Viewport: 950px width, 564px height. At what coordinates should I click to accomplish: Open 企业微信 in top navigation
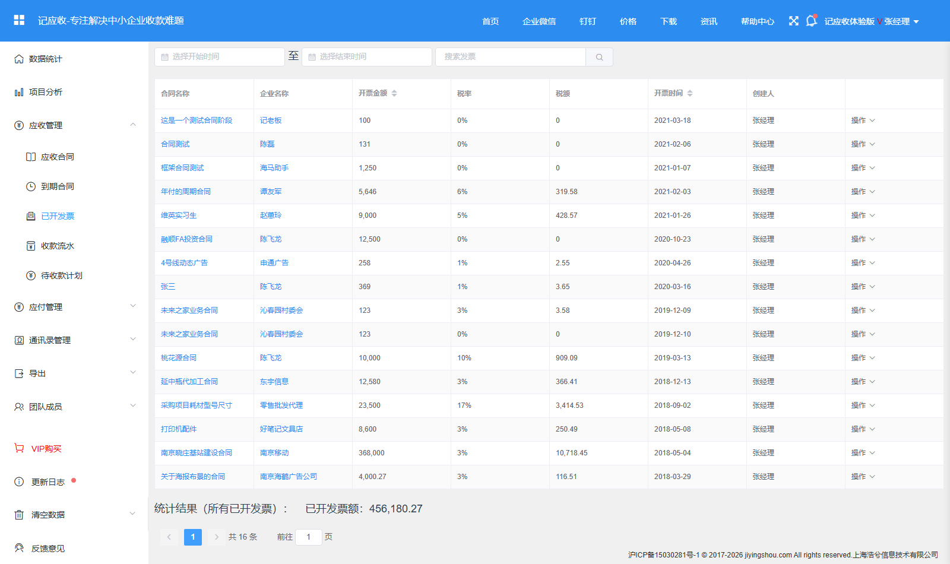(539, 21)
